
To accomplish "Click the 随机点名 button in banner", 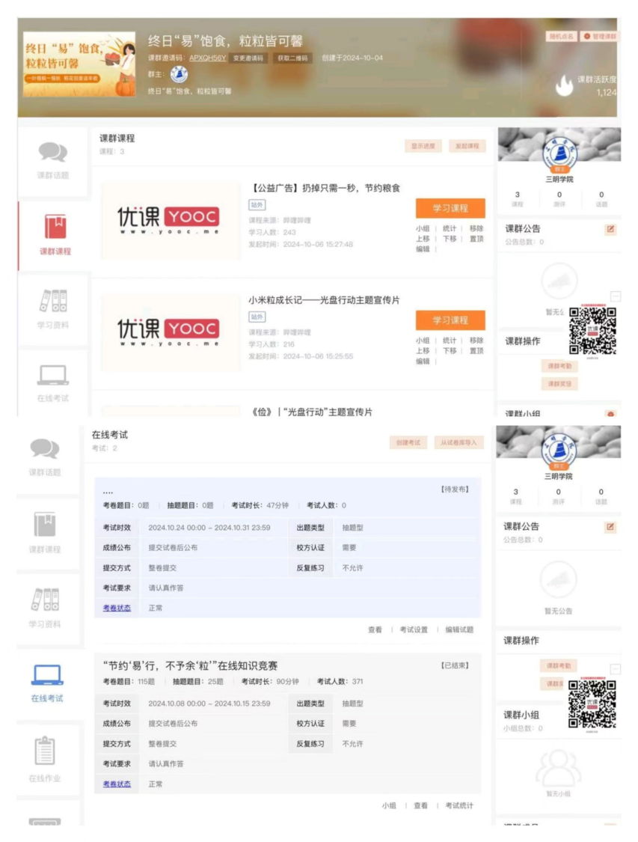I will point(561,36).
